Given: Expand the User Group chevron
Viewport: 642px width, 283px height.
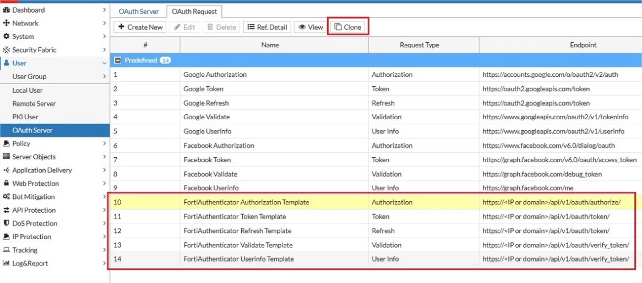Looking at the screenshot, I should click(105, 76).
